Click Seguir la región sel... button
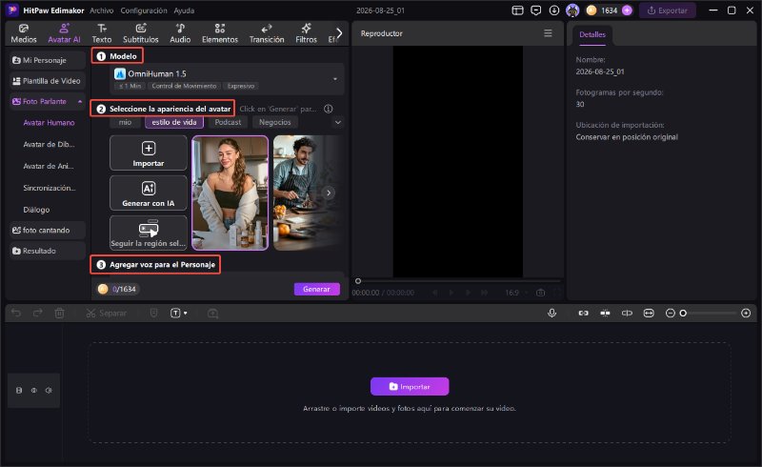 coord(149,233)
